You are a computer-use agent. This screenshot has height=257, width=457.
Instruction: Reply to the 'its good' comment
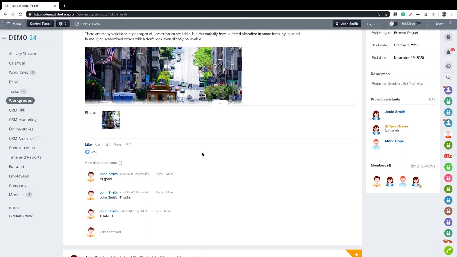tap(159, 174)
